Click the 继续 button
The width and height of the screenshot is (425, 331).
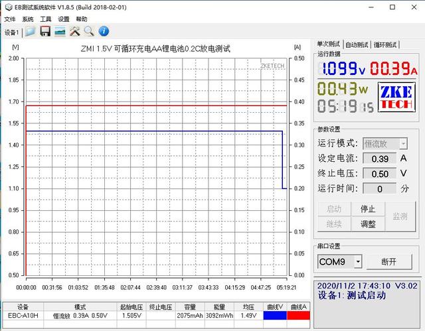(x=334, y=224)
